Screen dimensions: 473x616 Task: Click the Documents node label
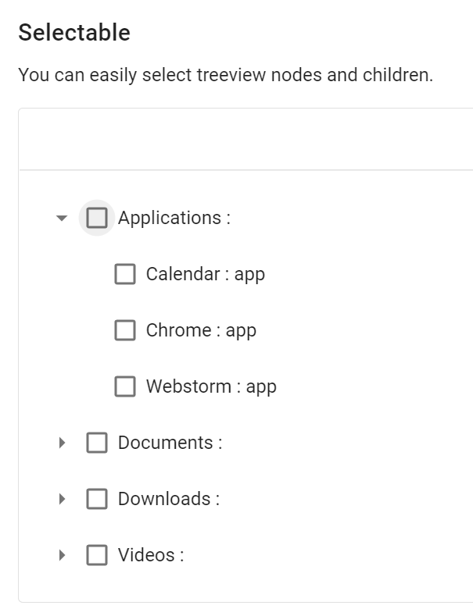(170, 443)
